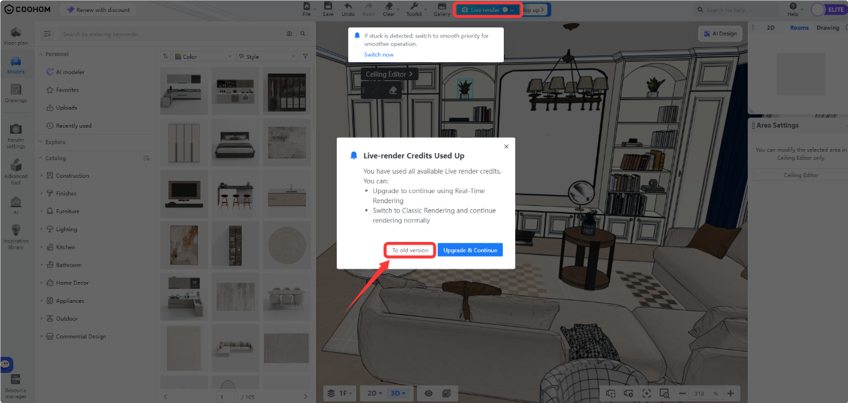Click the Catalog settings list icon

tap(146, 158)
